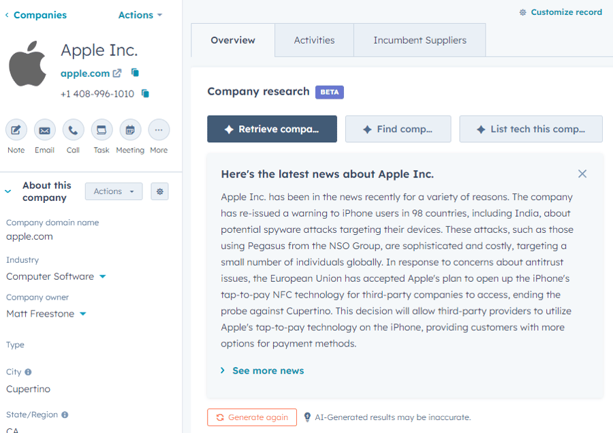Compose an Email using envelope icon
Viewport: 613px width, 433px height.
(44, 130)
